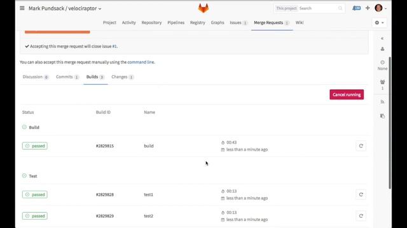The image size is (407, 228).
Task: Click the RSS subscription icon in sidebar
Action: click(382, 102)
